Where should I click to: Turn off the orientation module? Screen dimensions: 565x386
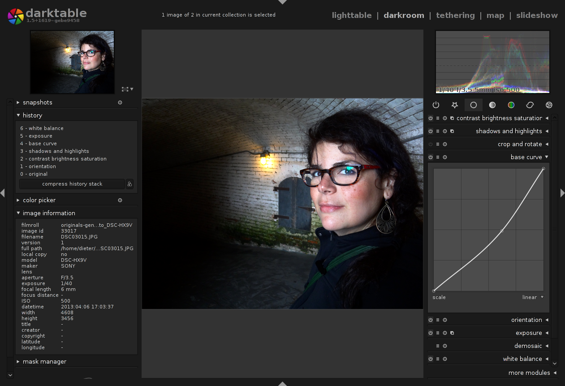point(431,320)
